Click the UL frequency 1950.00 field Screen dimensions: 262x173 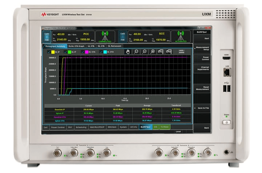tap(85, 40)
